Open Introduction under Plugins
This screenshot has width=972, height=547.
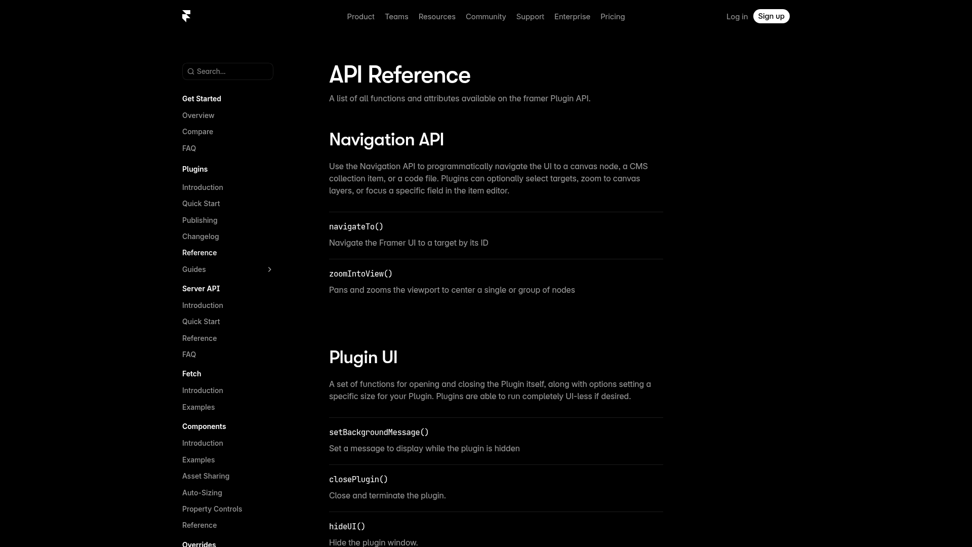(202, 187)
